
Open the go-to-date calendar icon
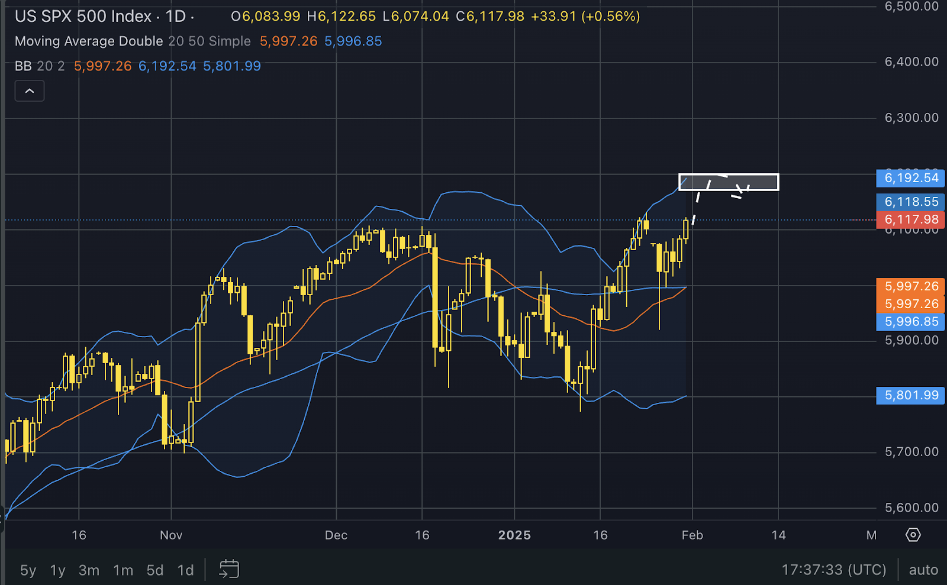coord(229,569)
